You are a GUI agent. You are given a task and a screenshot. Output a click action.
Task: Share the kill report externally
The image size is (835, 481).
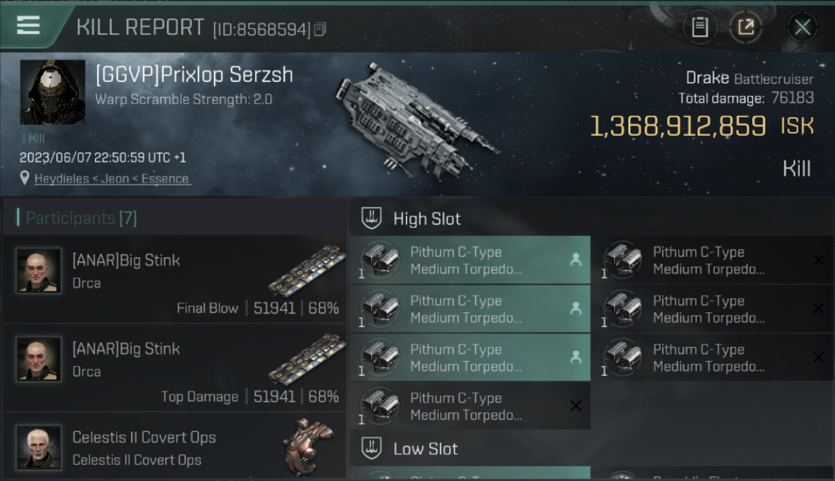coord(746,27)
